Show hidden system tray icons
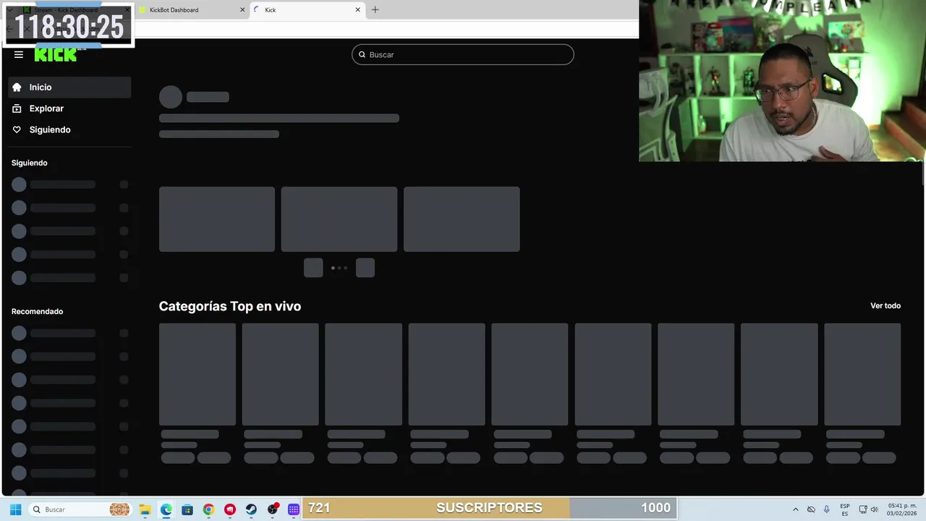926x521 pixels. (796, 509)
